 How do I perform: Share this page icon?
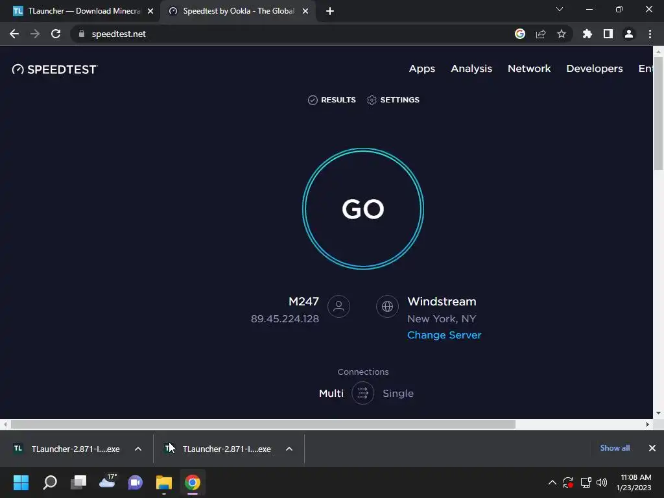point(541,34)
